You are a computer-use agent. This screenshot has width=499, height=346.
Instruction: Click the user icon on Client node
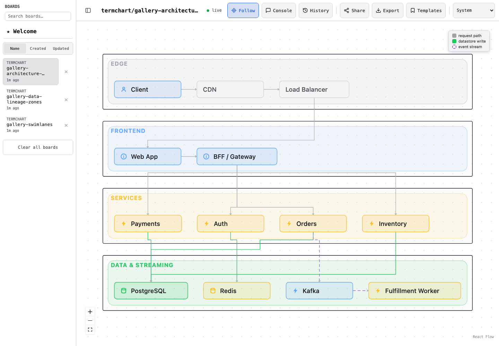point(124,89)
